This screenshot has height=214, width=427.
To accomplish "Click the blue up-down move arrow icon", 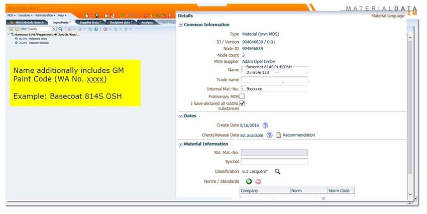I will point(126,29).
